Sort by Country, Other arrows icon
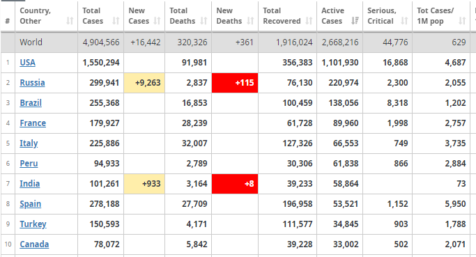The image size is (476, 257). [x=70, y=21]
